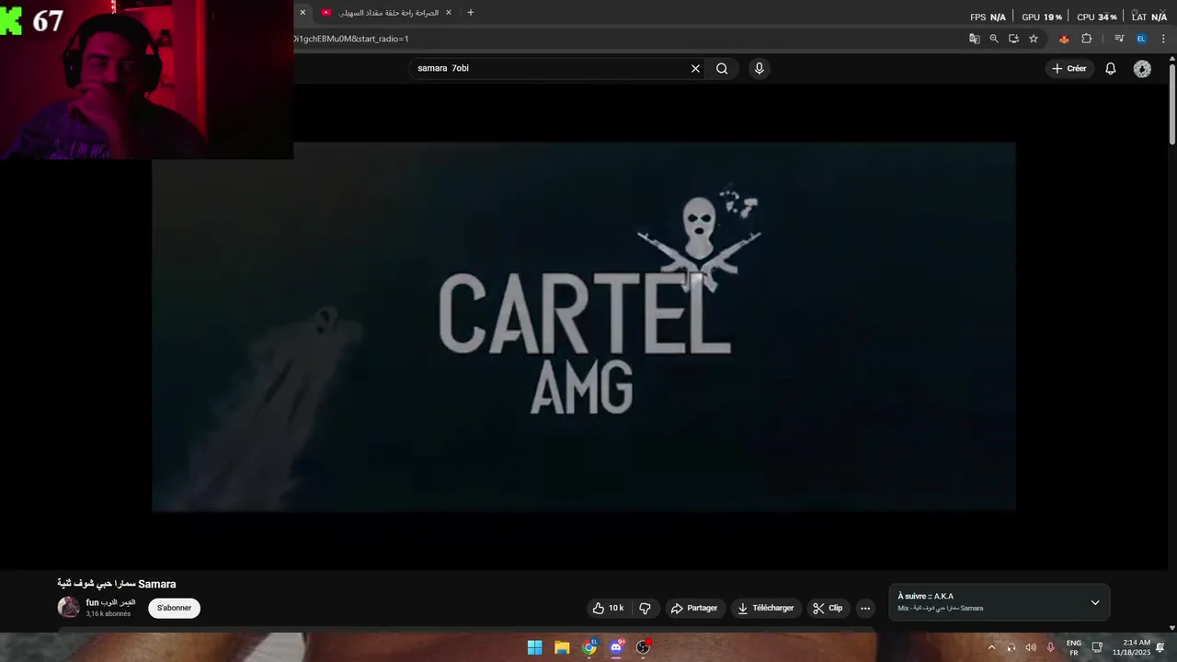Click the Créer button
Viewport: 1177px width, 662px height.
(1069, 68)
